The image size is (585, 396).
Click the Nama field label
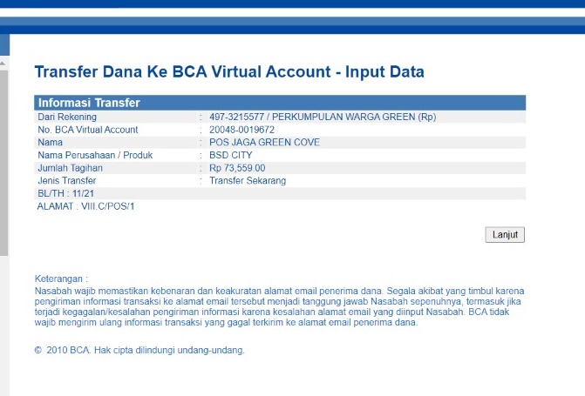pos(51,142)
